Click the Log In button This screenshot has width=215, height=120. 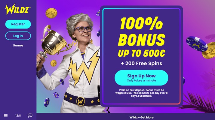click(18, 36)
